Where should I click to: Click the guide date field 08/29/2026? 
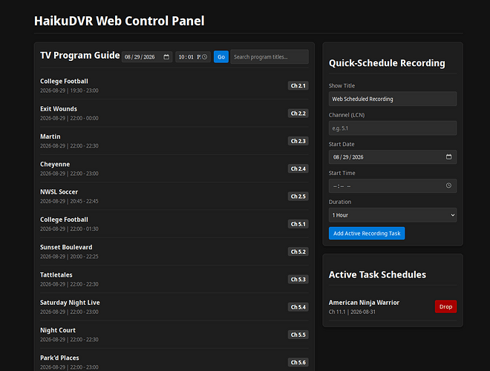pos(147,57)
